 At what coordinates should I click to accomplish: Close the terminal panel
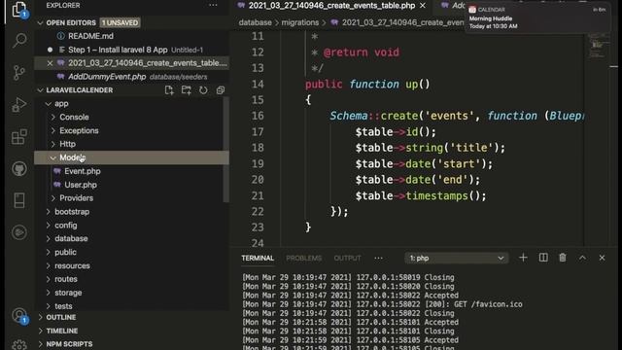coord(602,258)
